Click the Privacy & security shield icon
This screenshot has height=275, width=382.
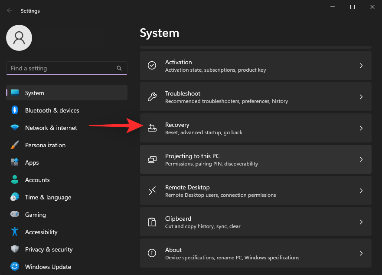coord(15,249)
